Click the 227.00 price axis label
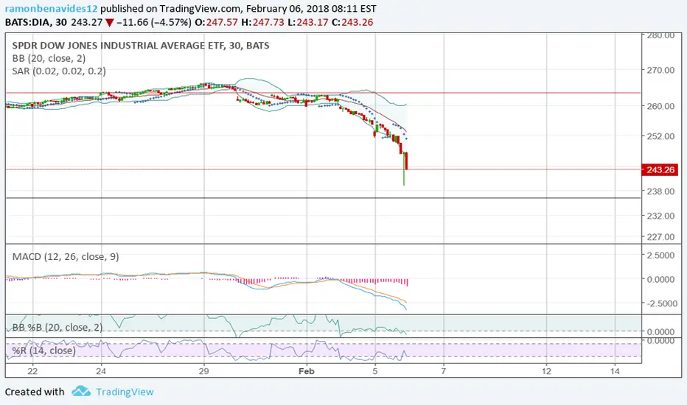 point(660,237)
